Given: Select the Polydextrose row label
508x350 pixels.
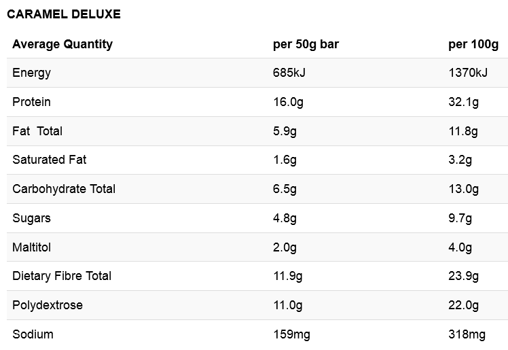Looking at the screenshot, I should tap(48, 306).
